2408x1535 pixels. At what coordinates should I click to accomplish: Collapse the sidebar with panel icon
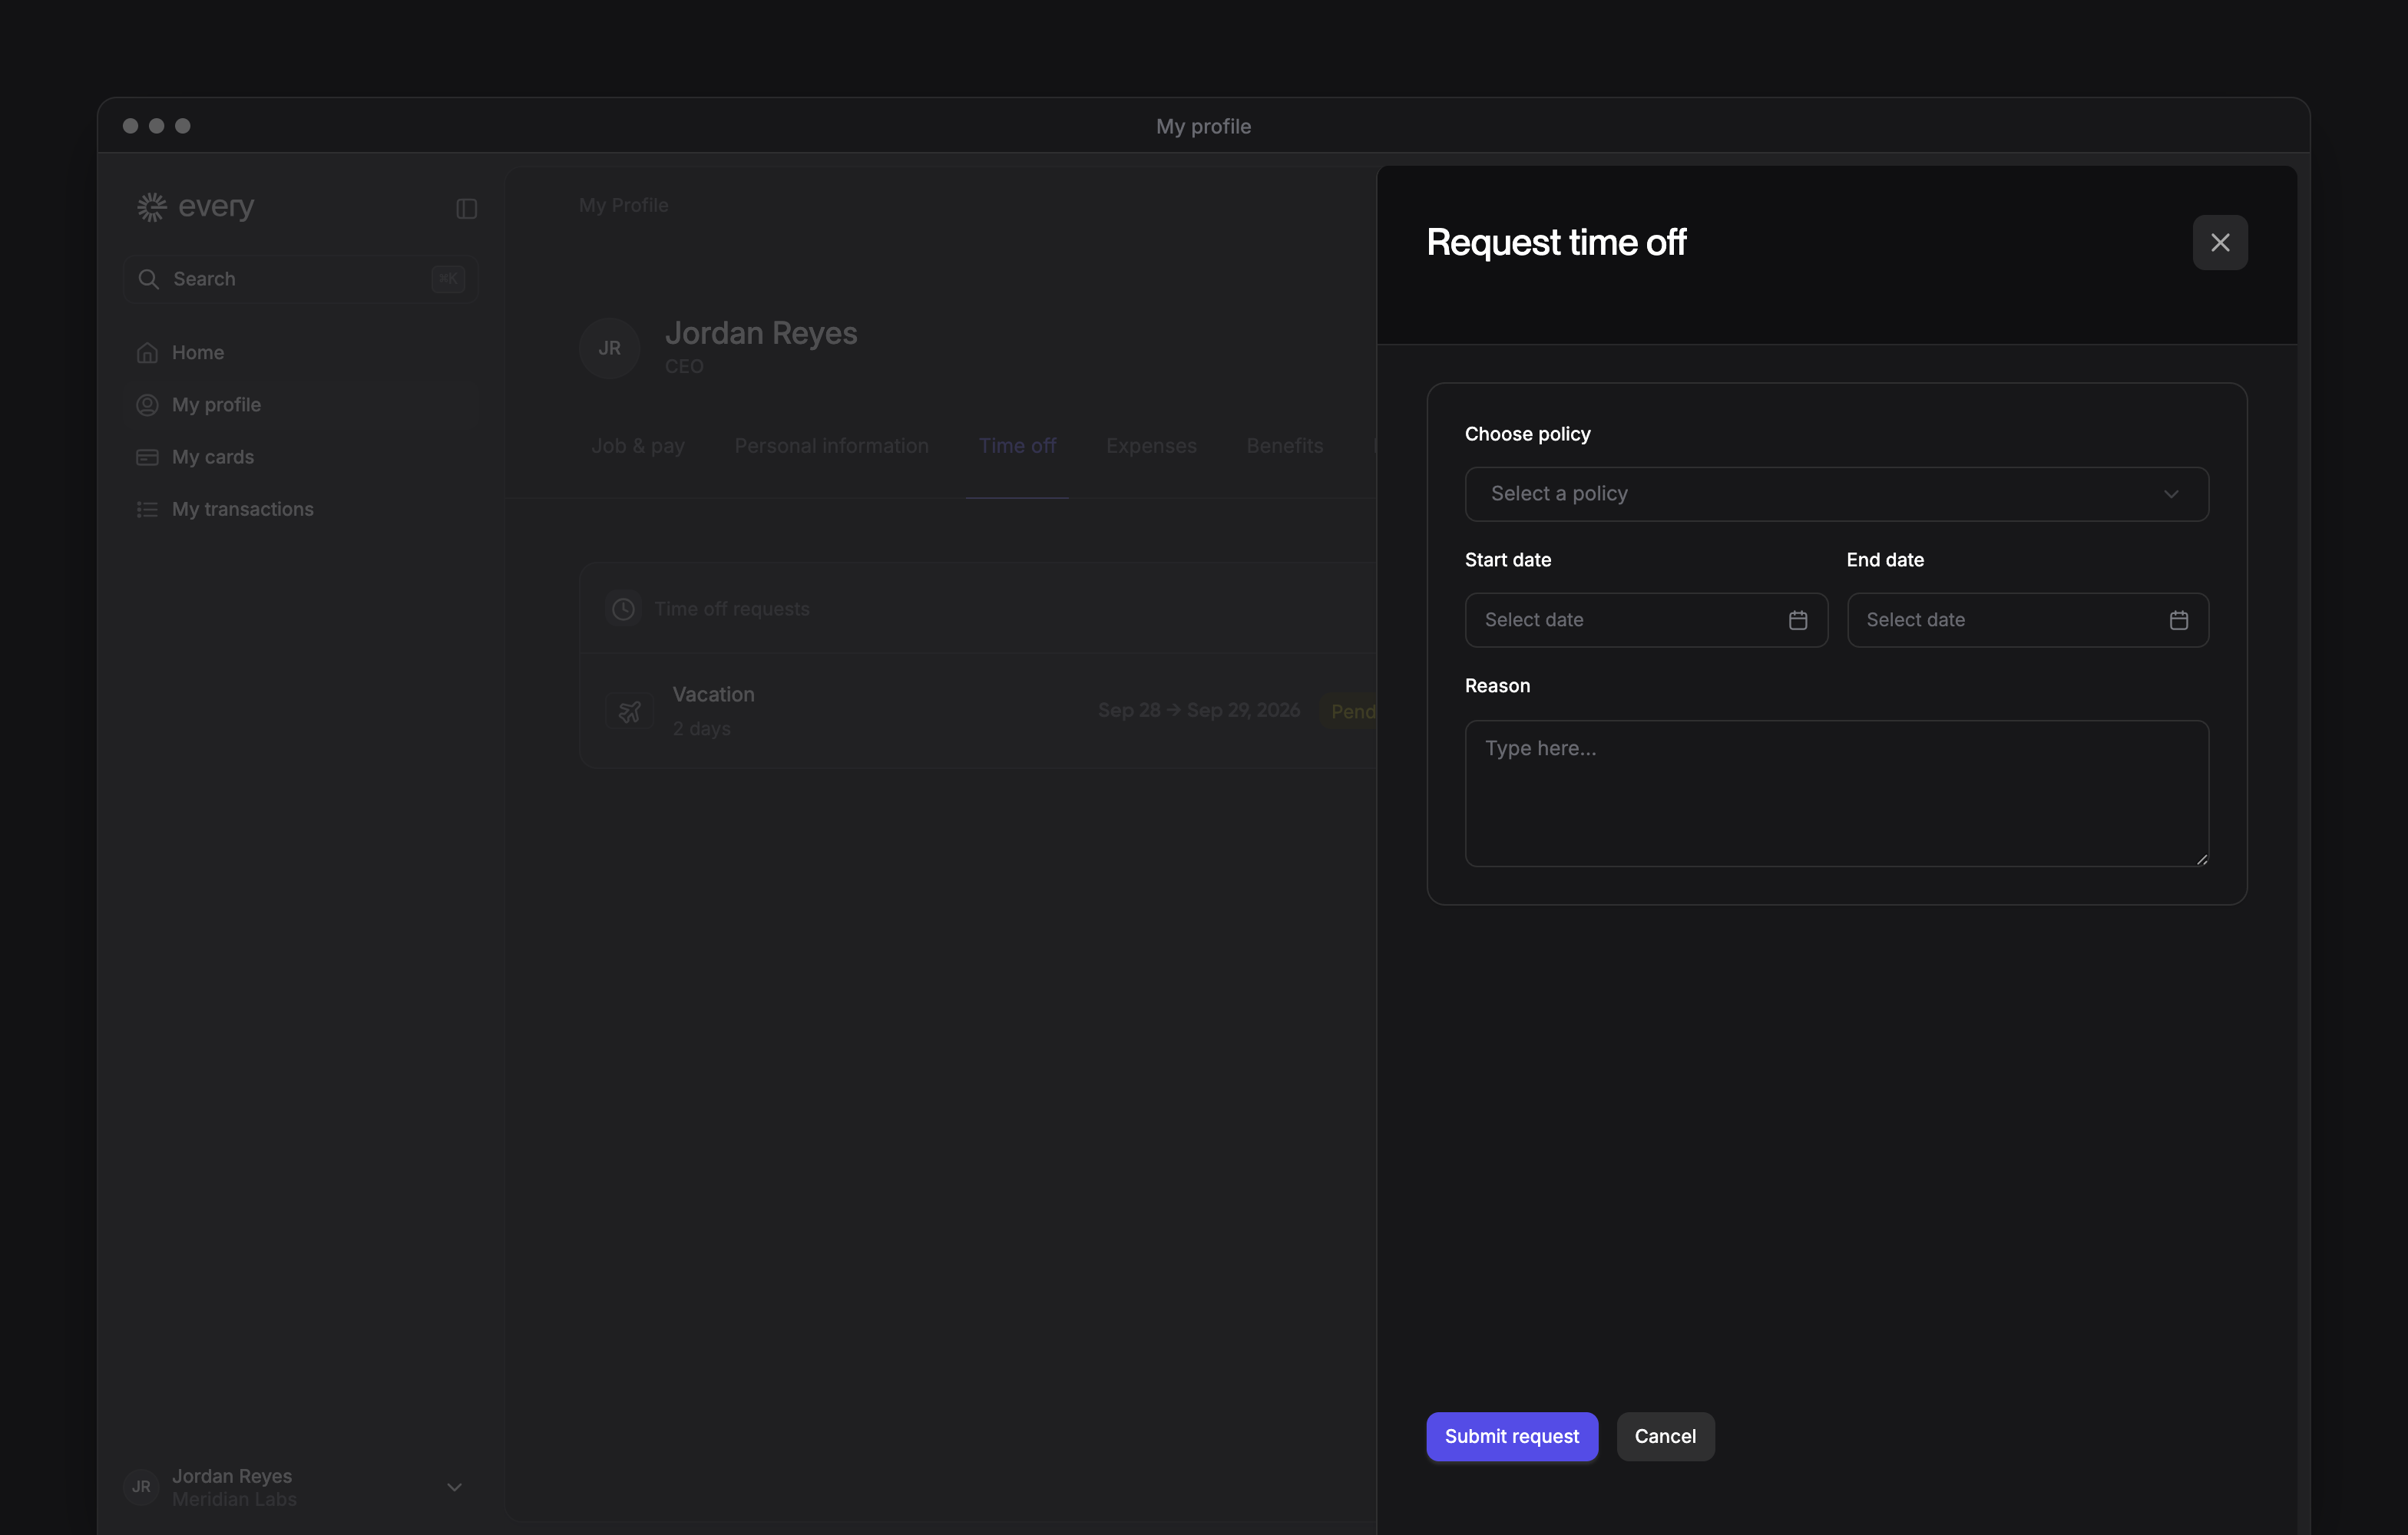467,208
